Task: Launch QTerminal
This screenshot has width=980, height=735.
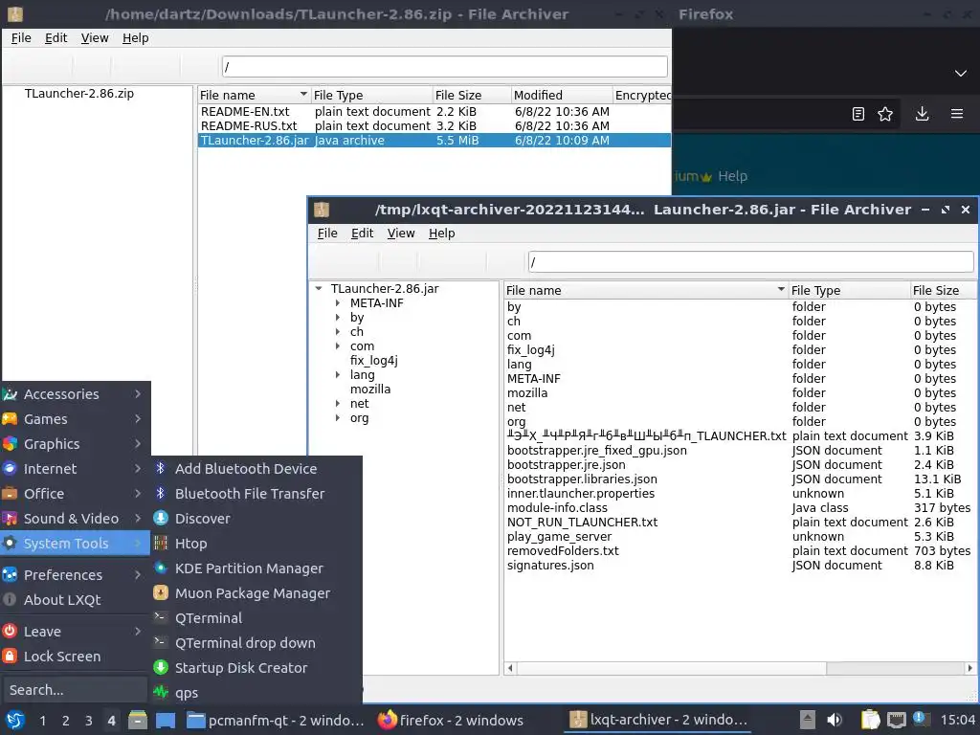Action: (256, 618)
